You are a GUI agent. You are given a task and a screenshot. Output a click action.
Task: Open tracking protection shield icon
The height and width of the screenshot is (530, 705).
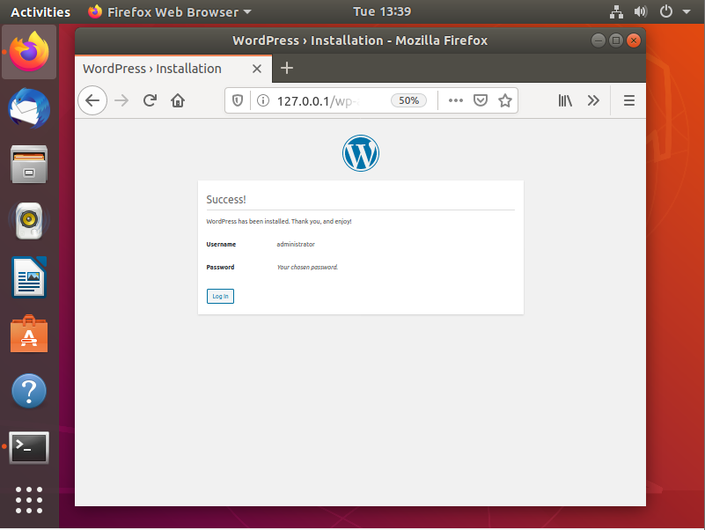coord(238,100)
